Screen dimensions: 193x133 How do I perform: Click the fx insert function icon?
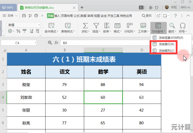click(x=56, y=43)
